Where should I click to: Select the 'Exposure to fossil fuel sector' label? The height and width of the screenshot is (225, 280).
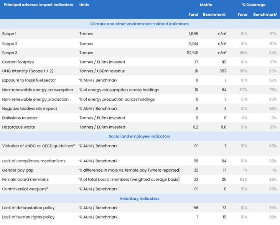29,80
